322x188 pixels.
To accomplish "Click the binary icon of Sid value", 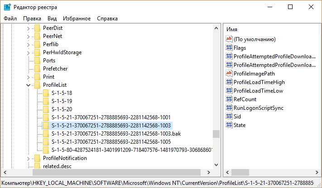I will click(x=229, y=117).
